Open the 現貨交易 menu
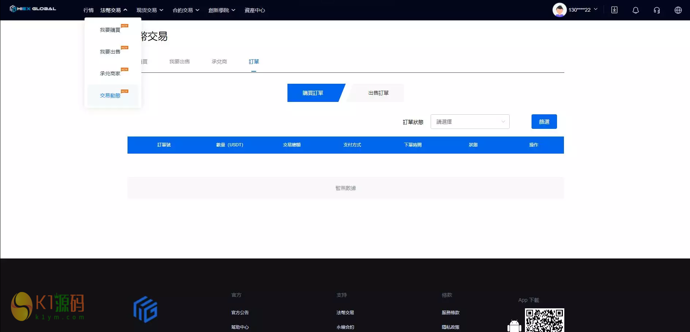690x332 pixels. click(x=147, y=10)
